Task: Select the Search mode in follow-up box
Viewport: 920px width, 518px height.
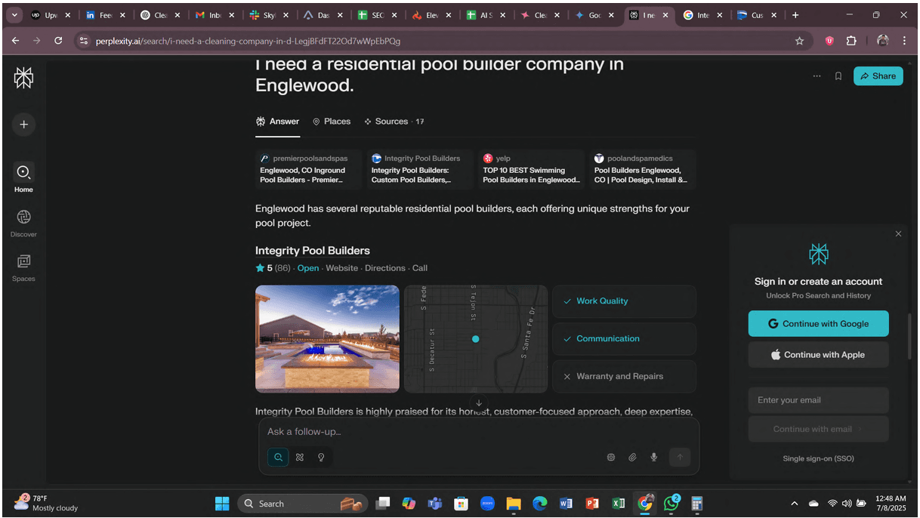Action: [278, 457]
